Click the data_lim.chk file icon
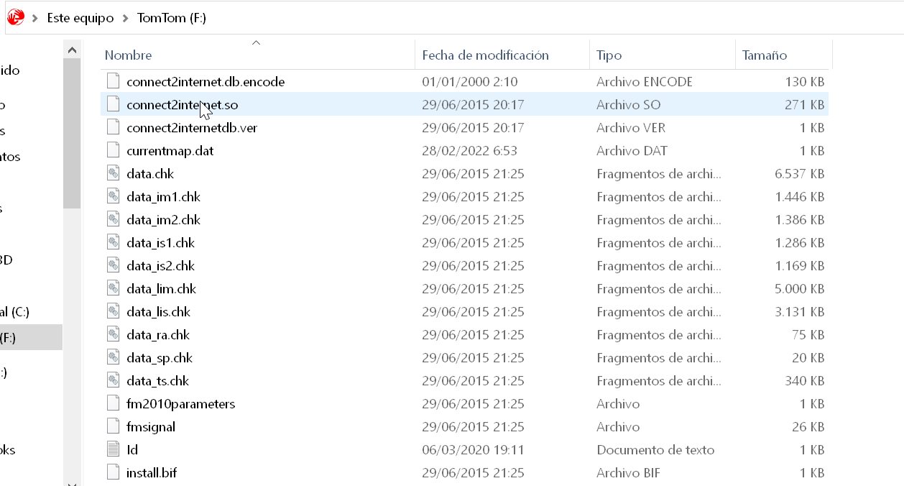This screenshot has width=904, height=486. 111,288
